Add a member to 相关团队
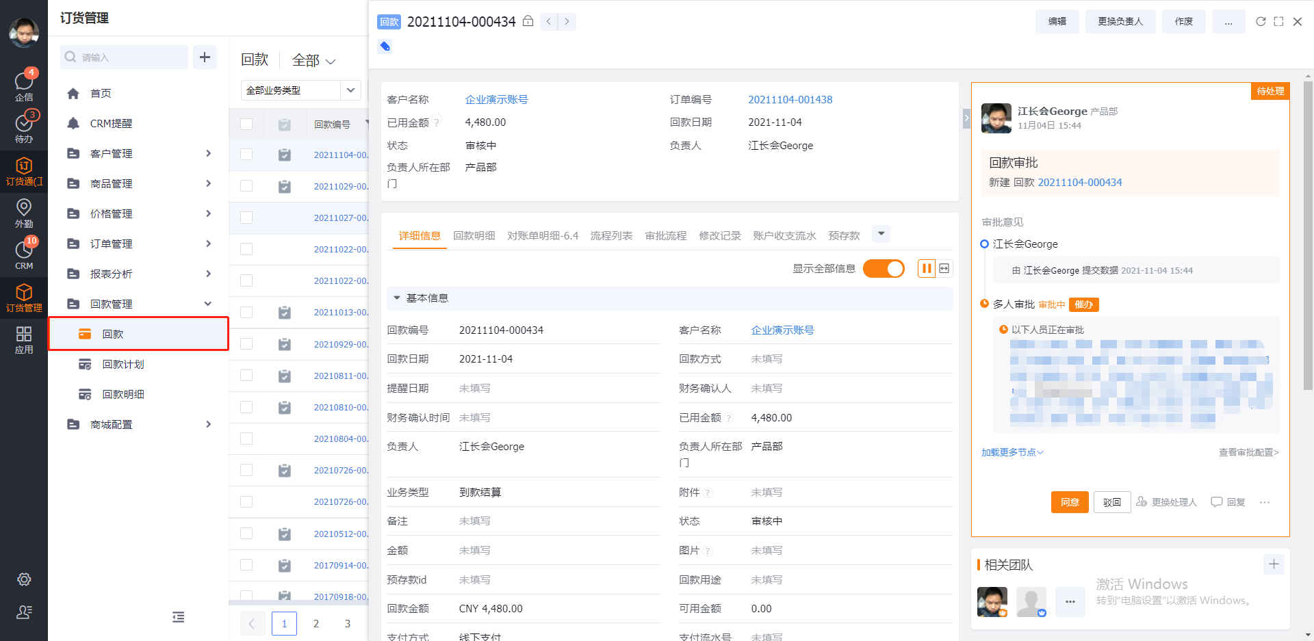The height and width of the screenshot is (641, 1314). 1274,564
